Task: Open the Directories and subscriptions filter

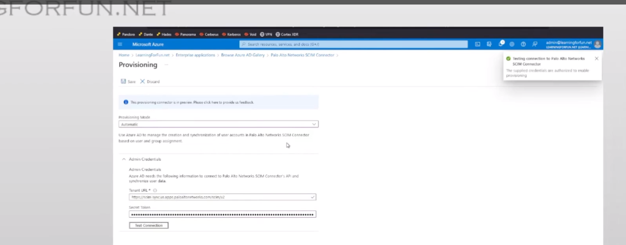Action: pos(489,44)
